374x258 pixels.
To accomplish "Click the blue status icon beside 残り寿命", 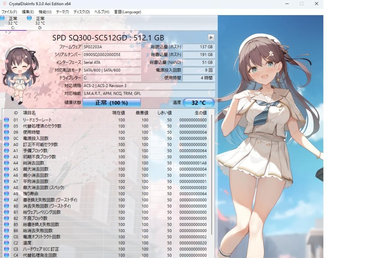I will 6,194.
